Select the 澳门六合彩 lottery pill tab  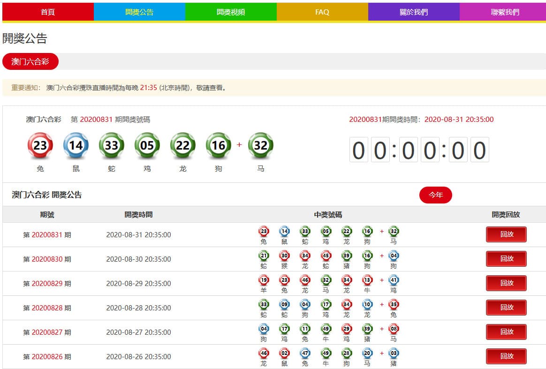[30, 61]
